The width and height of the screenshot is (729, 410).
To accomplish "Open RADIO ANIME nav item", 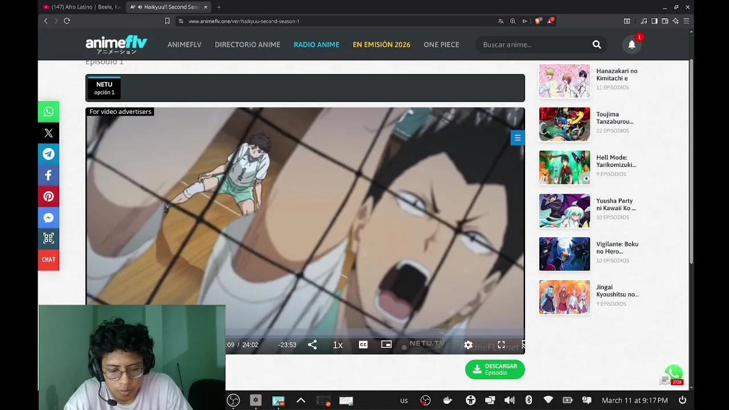I will coord(316,44).
